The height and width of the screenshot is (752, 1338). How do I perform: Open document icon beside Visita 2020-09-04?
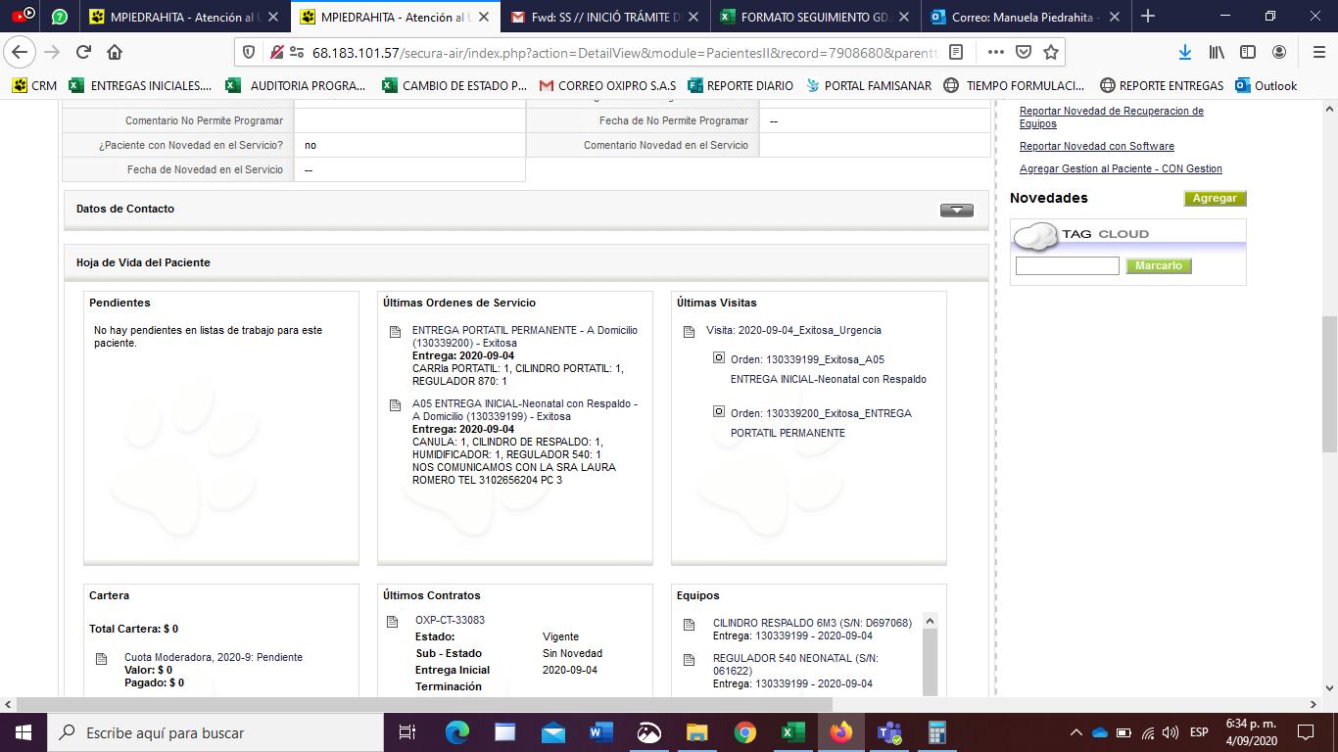(689, 333)
